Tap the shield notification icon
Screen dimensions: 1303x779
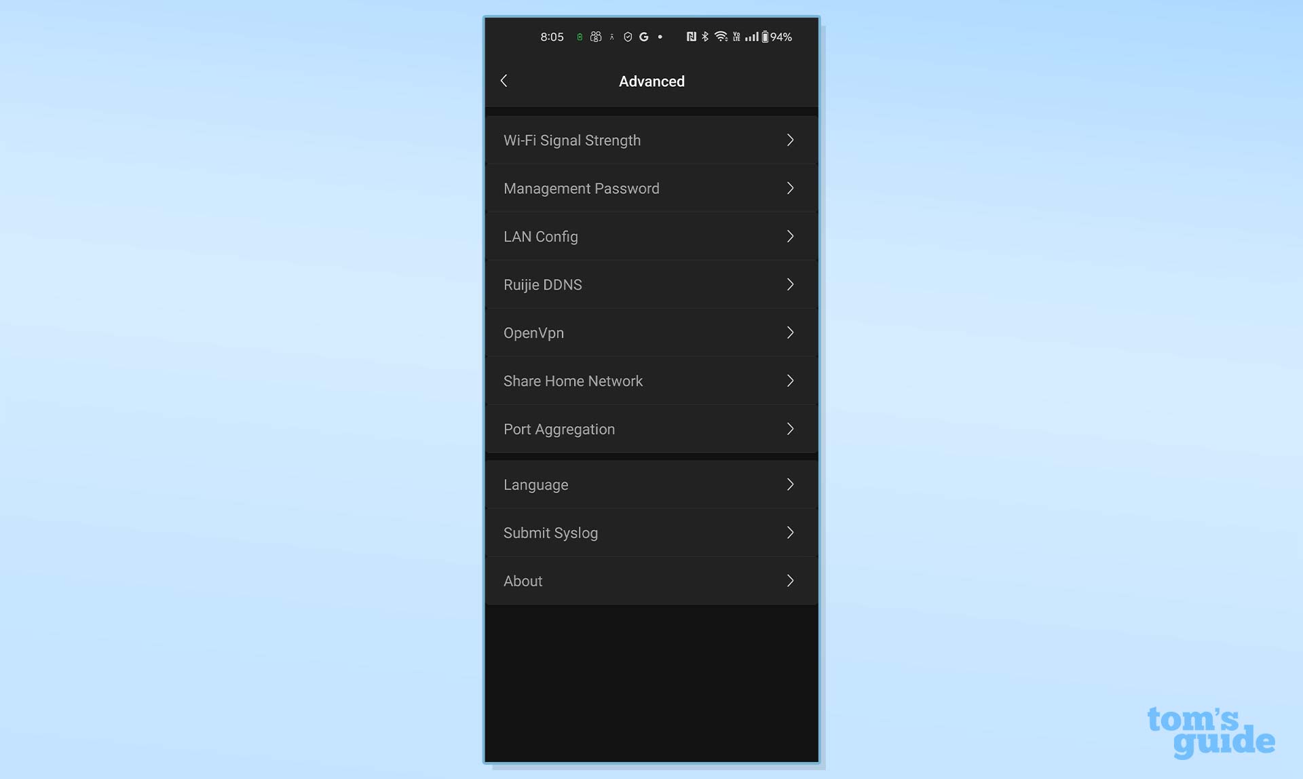pyautogui.click(x=628, y=37)
